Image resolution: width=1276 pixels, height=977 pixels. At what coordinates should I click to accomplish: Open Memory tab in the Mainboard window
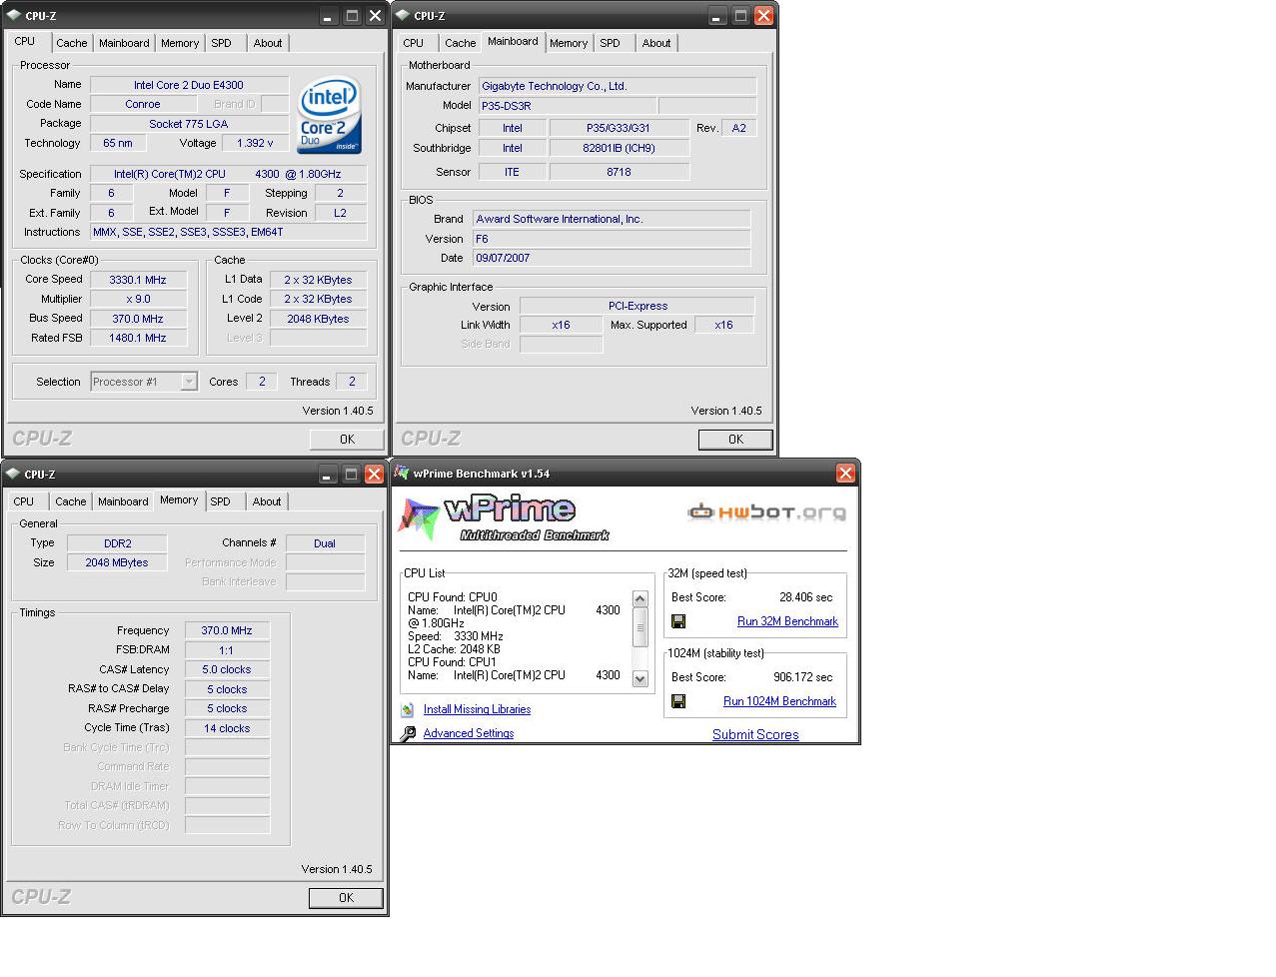(569, 43)
